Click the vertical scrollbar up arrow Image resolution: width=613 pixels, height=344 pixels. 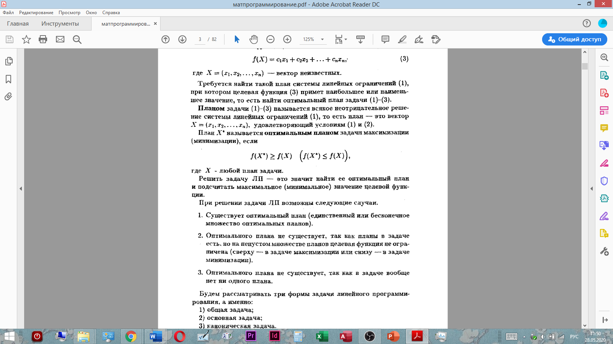coord(585,52)
